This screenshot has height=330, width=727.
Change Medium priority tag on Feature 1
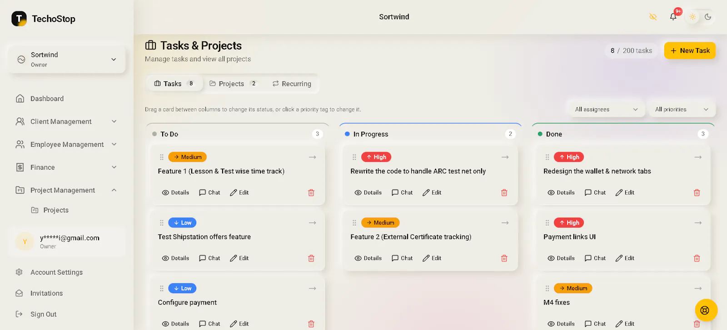click(187, 157)
